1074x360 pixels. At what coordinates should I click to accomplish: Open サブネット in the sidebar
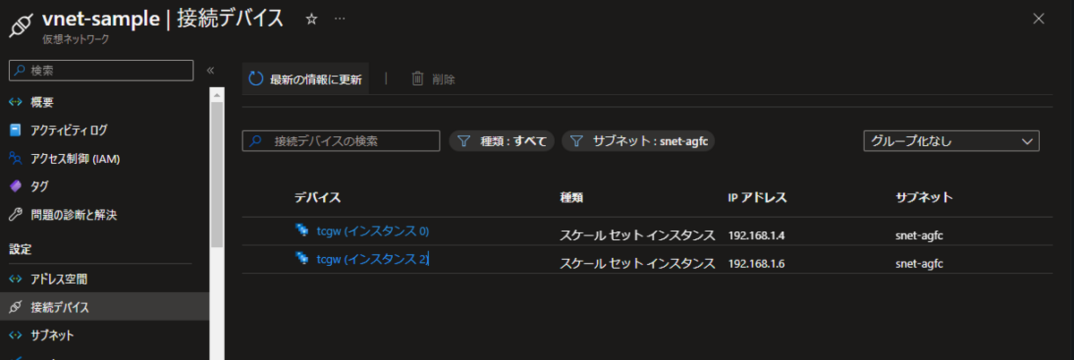point(52,335)
